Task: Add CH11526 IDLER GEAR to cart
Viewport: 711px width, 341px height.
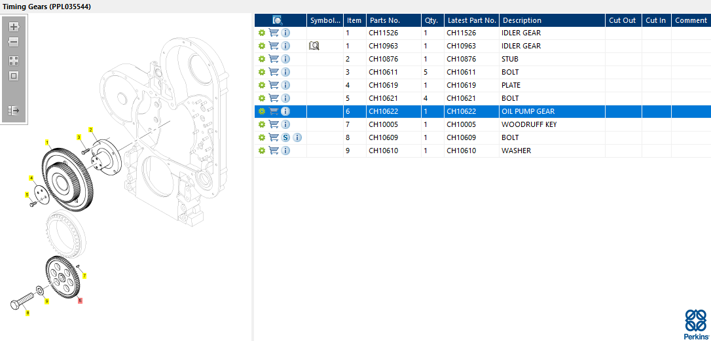Action: [274, 33]
